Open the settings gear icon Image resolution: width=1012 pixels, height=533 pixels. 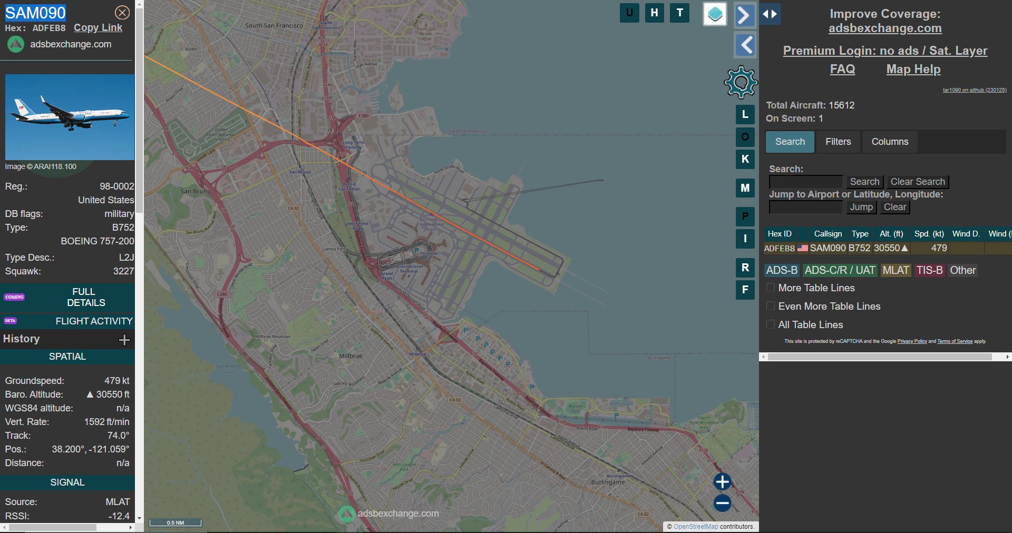[x=741, y=82]
